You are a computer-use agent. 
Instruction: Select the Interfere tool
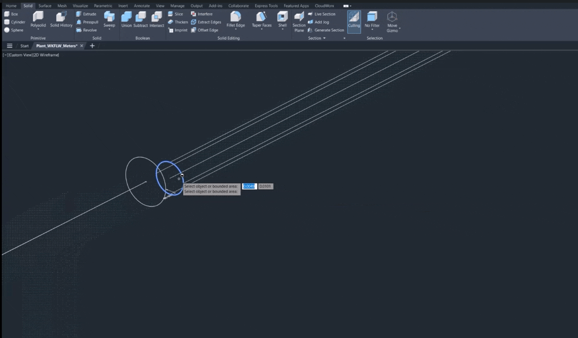[x=201, y=14]
